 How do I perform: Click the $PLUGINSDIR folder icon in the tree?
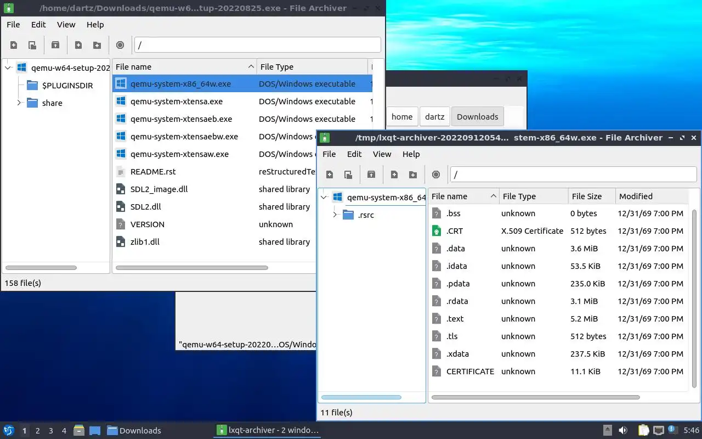pos(32,85)
